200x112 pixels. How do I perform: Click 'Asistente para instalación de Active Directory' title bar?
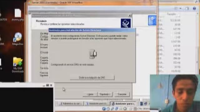click(x=92, y=30)
